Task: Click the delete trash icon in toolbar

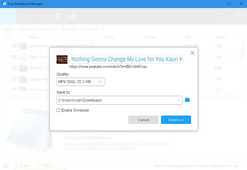Action: [x=57, y=16]
